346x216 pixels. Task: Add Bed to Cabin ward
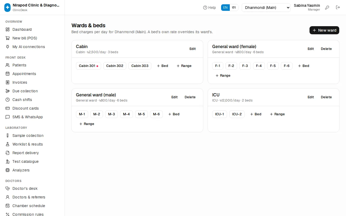[162, 66]
